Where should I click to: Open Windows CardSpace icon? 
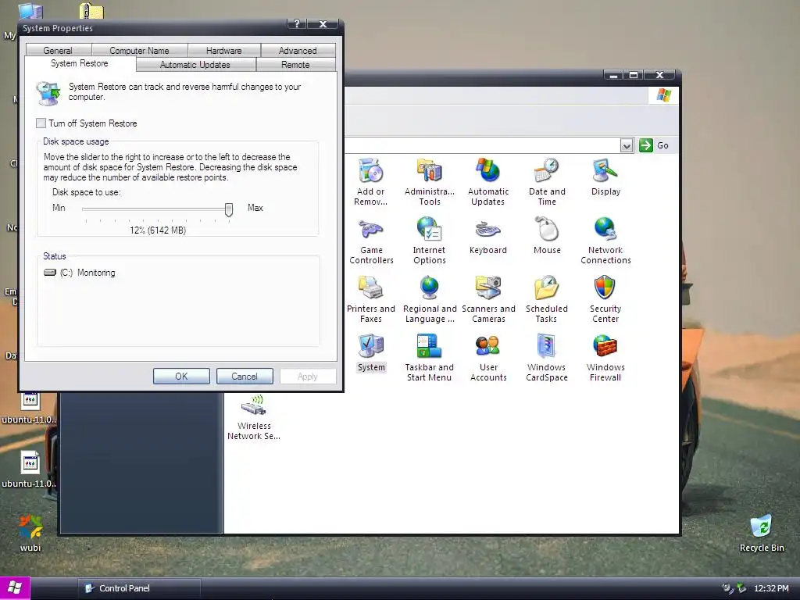(x=547, y=357)
